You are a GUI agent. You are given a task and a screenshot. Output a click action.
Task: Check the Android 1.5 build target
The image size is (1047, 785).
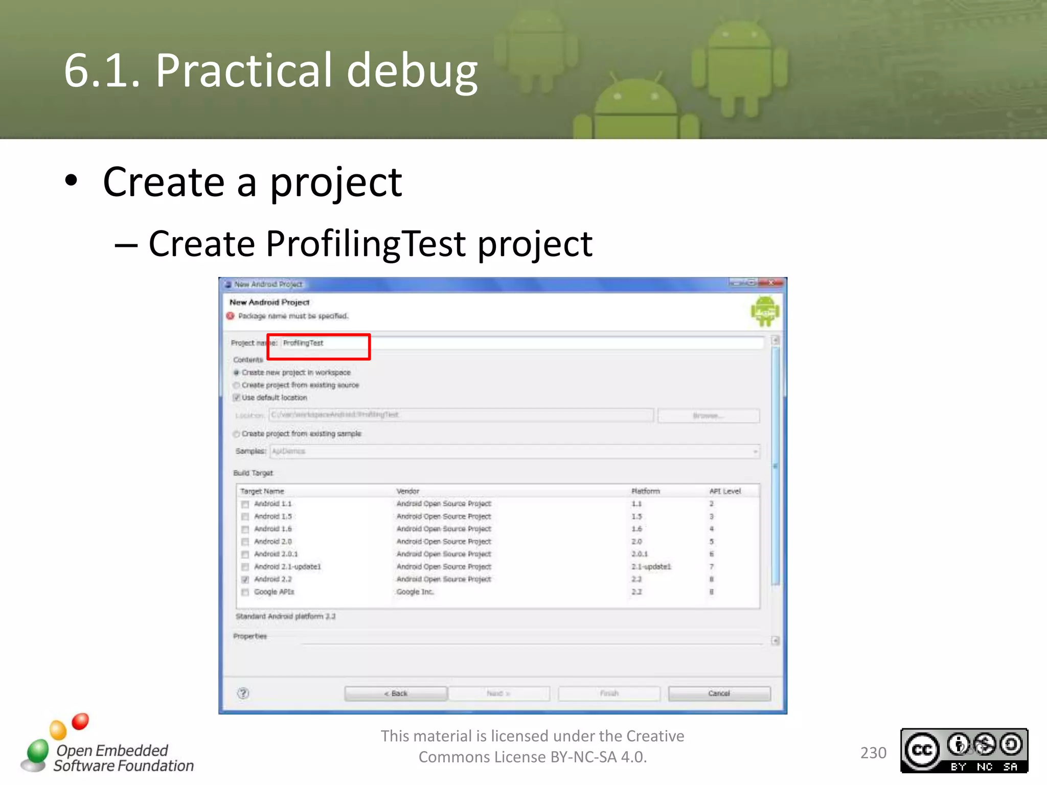click(x=245, y=517)
